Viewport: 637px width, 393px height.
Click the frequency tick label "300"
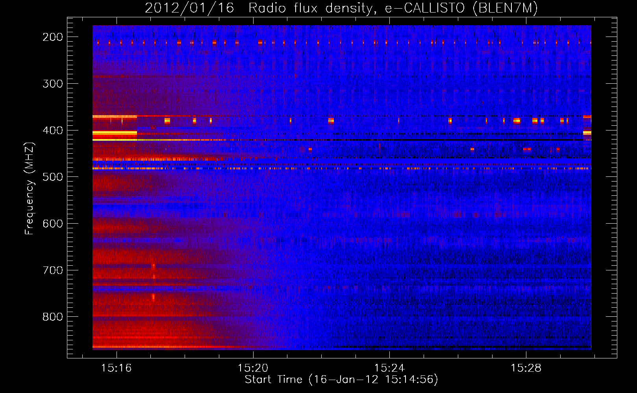[53, 83]
